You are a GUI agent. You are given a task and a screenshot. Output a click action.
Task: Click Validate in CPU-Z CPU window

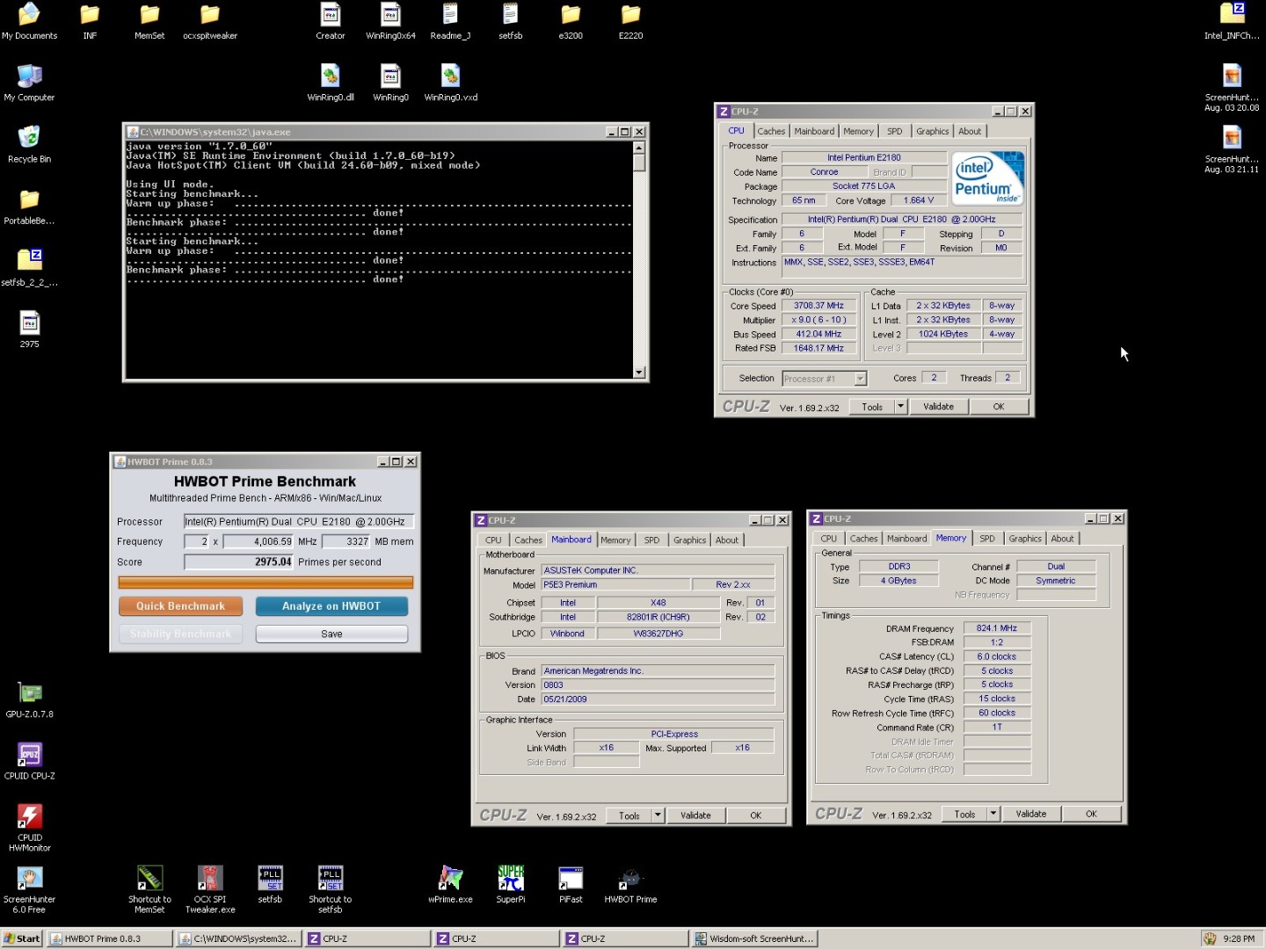point(938,406)
